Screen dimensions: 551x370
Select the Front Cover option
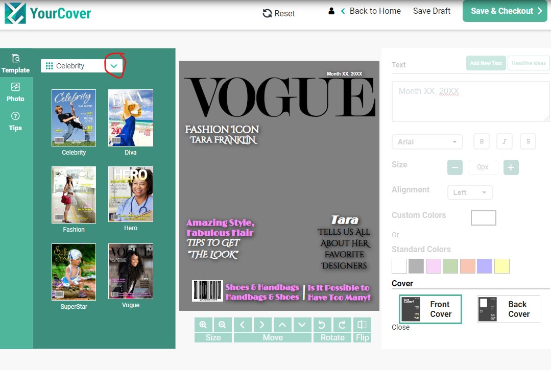tap(430, 309)
